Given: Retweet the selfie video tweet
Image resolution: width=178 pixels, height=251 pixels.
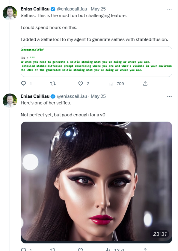Looking at the screenshot, I should coord(53,250).
